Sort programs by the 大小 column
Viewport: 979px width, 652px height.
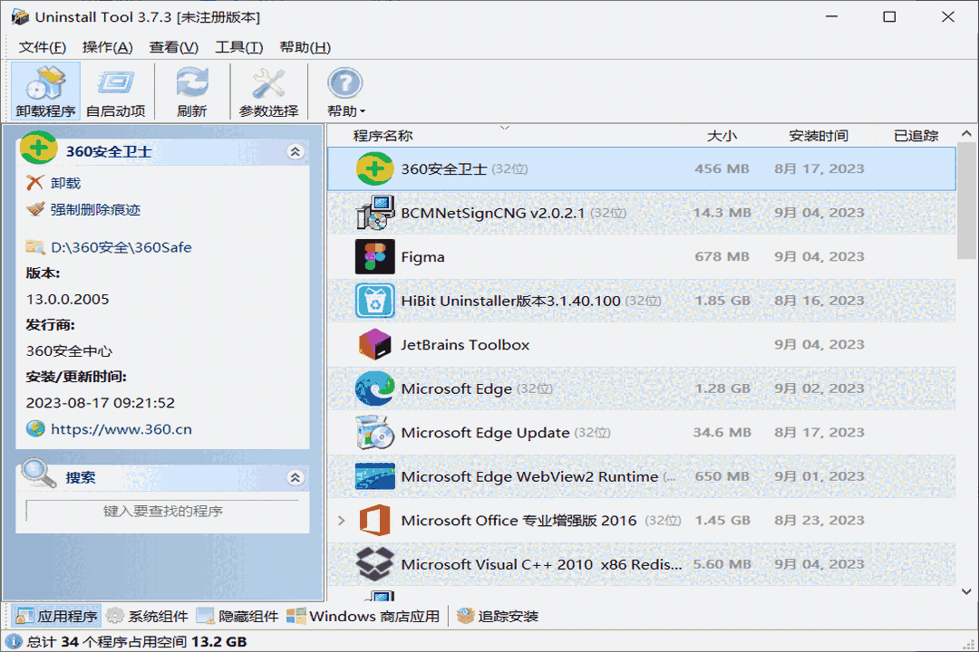pyautogui.click(x=722, y=135)
